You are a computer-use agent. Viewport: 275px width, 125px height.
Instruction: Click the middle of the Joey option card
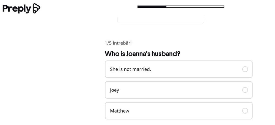(x=179, y=90)
